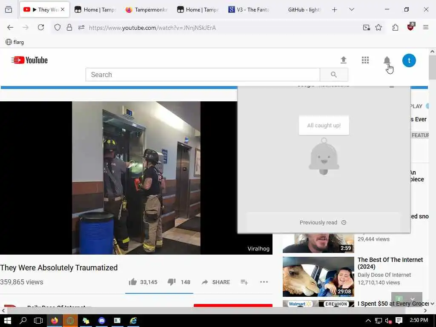436x327 pixels.
Task: Click the Previously read link
Action: [x=323, y=222]
